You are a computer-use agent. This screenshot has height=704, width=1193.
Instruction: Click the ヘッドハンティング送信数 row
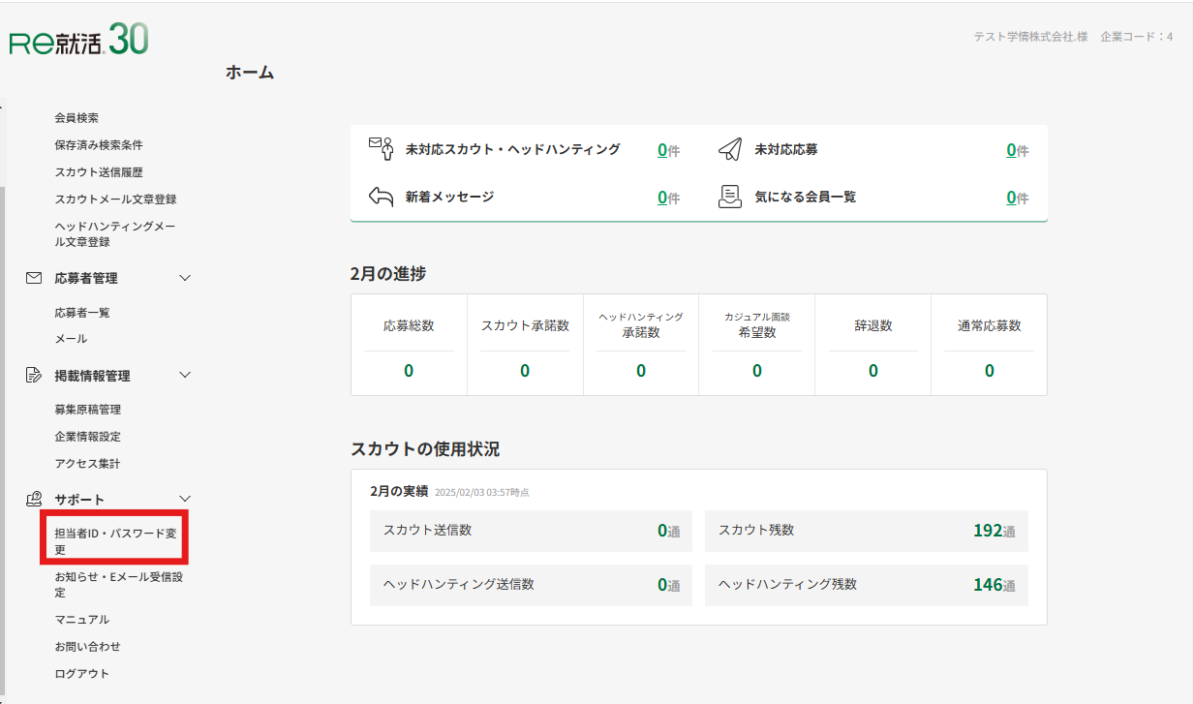click(x=531, y=585)
